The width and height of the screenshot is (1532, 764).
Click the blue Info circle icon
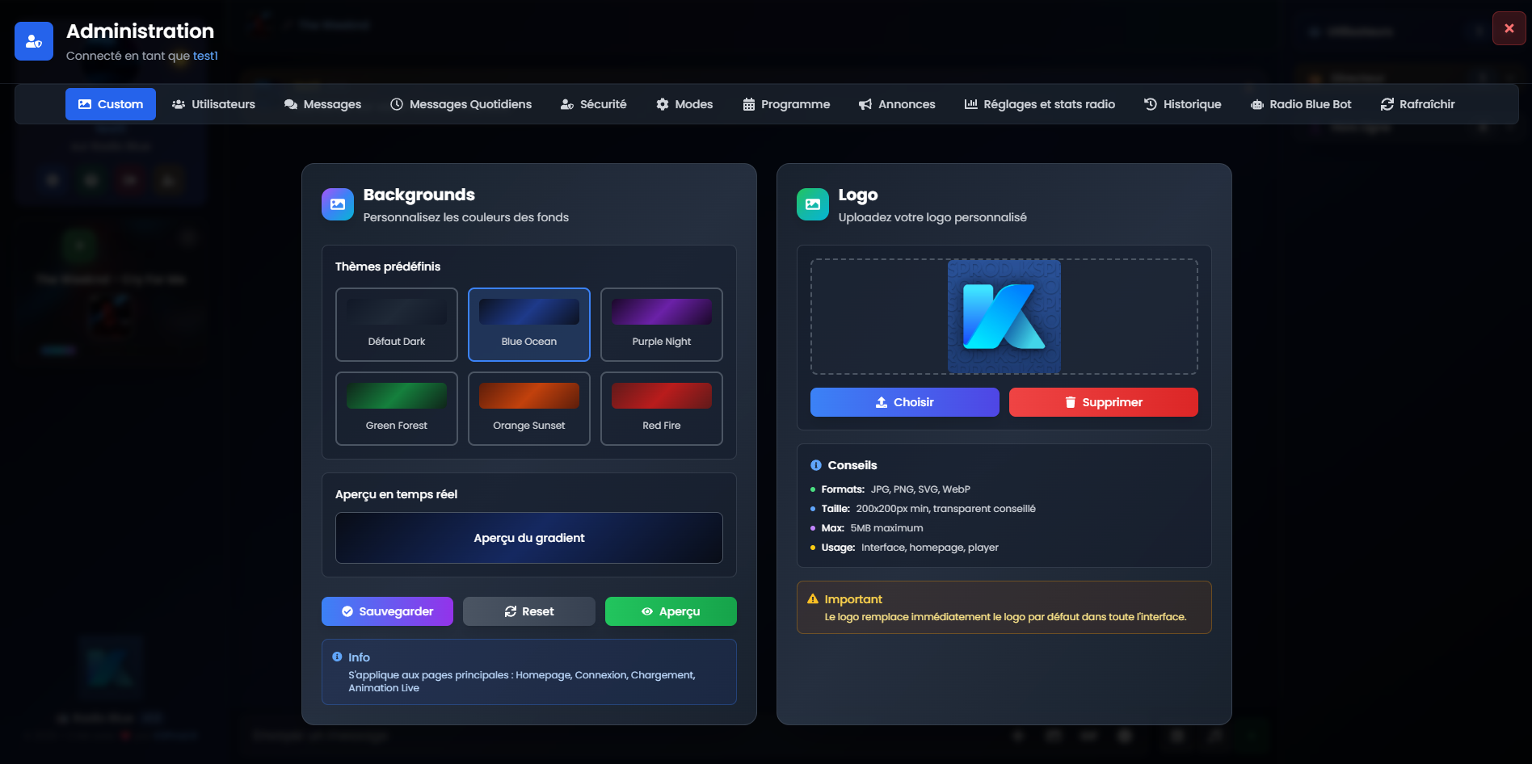[x=337, y=657]
